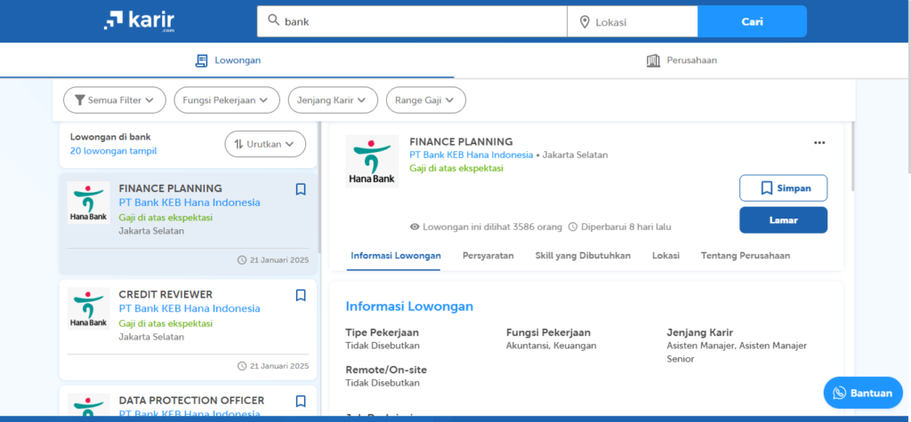Screen dimensions: 911x422
Task: Open the CREDIT REVIEWER job title
Action: (x=165, y=294)
